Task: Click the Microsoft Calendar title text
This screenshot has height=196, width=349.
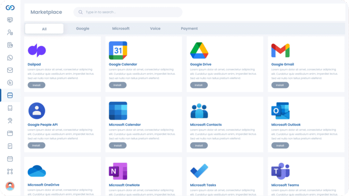Action: tap(125, 125)
